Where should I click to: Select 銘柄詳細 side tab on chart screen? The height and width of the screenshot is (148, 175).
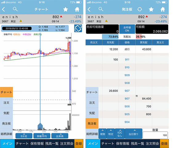[x=6, y=134]
